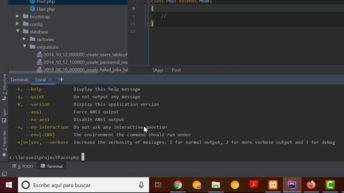The height and width of the screenshot is (193, 344).
Task: Select the factories folder icon
Action: pos(32,39)
